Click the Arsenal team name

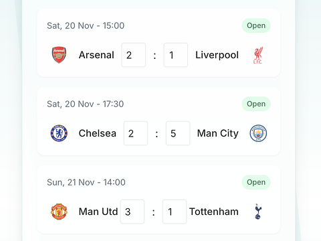[x=96, y=55]
